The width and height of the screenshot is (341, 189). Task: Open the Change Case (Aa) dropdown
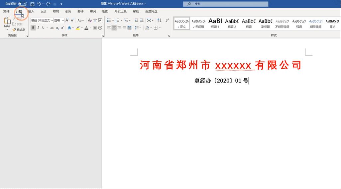tap(80, 21)
